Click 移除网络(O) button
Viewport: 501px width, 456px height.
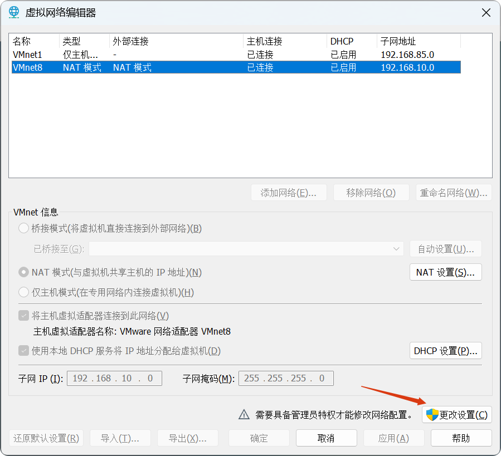[x=371, y=193]
